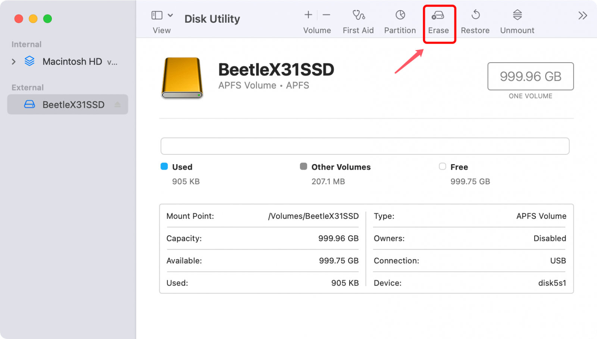Unmount the selected volume
597x339 pixels.
pyautogui.click(x=516, y=21)
